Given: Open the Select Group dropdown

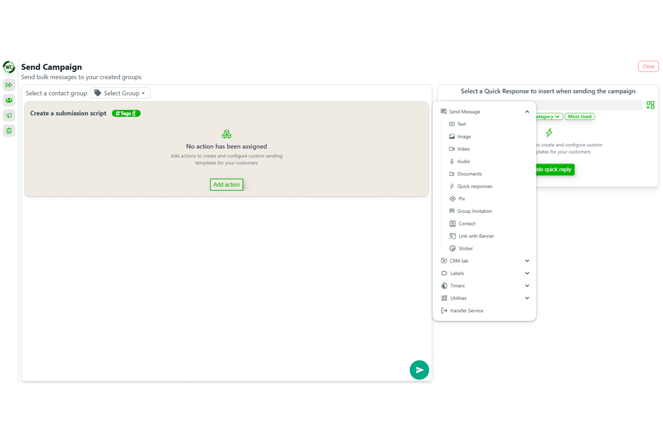Looking at the screenshot, I should (x=120, y=93).
